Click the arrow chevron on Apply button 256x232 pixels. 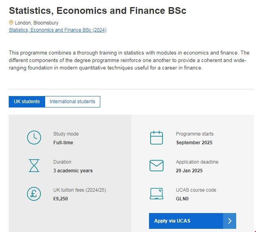pyautogui.click(x=229, y=221)
